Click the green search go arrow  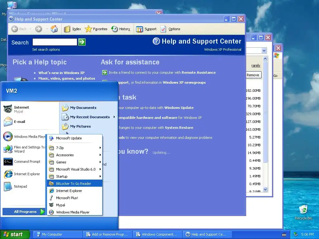82,42
